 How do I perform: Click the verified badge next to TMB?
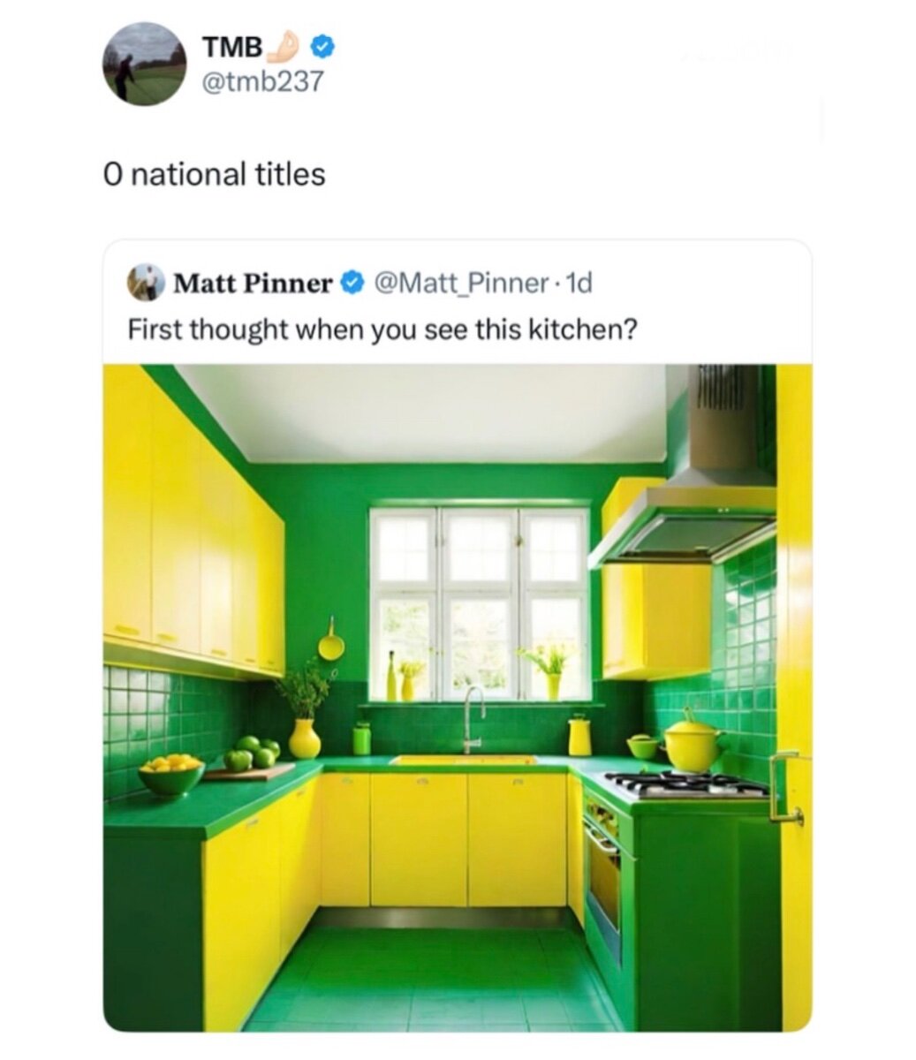(323, 44)
